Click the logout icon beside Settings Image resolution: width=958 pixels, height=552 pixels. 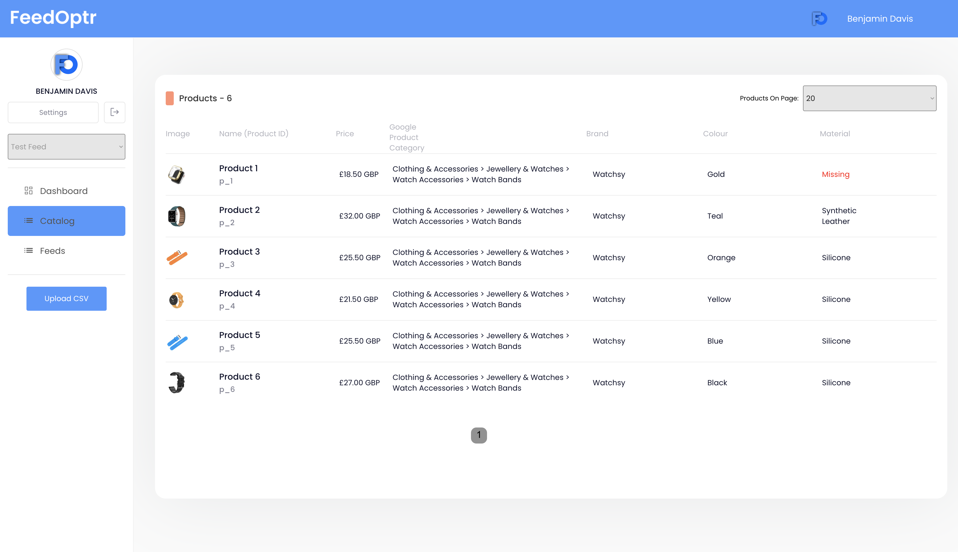(114, 112)
